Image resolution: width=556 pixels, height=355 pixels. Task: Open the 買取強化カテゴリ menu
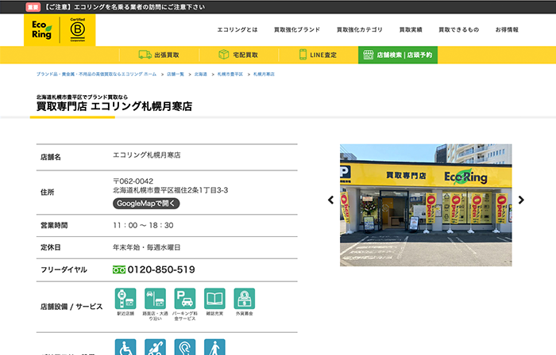point(360,29)
